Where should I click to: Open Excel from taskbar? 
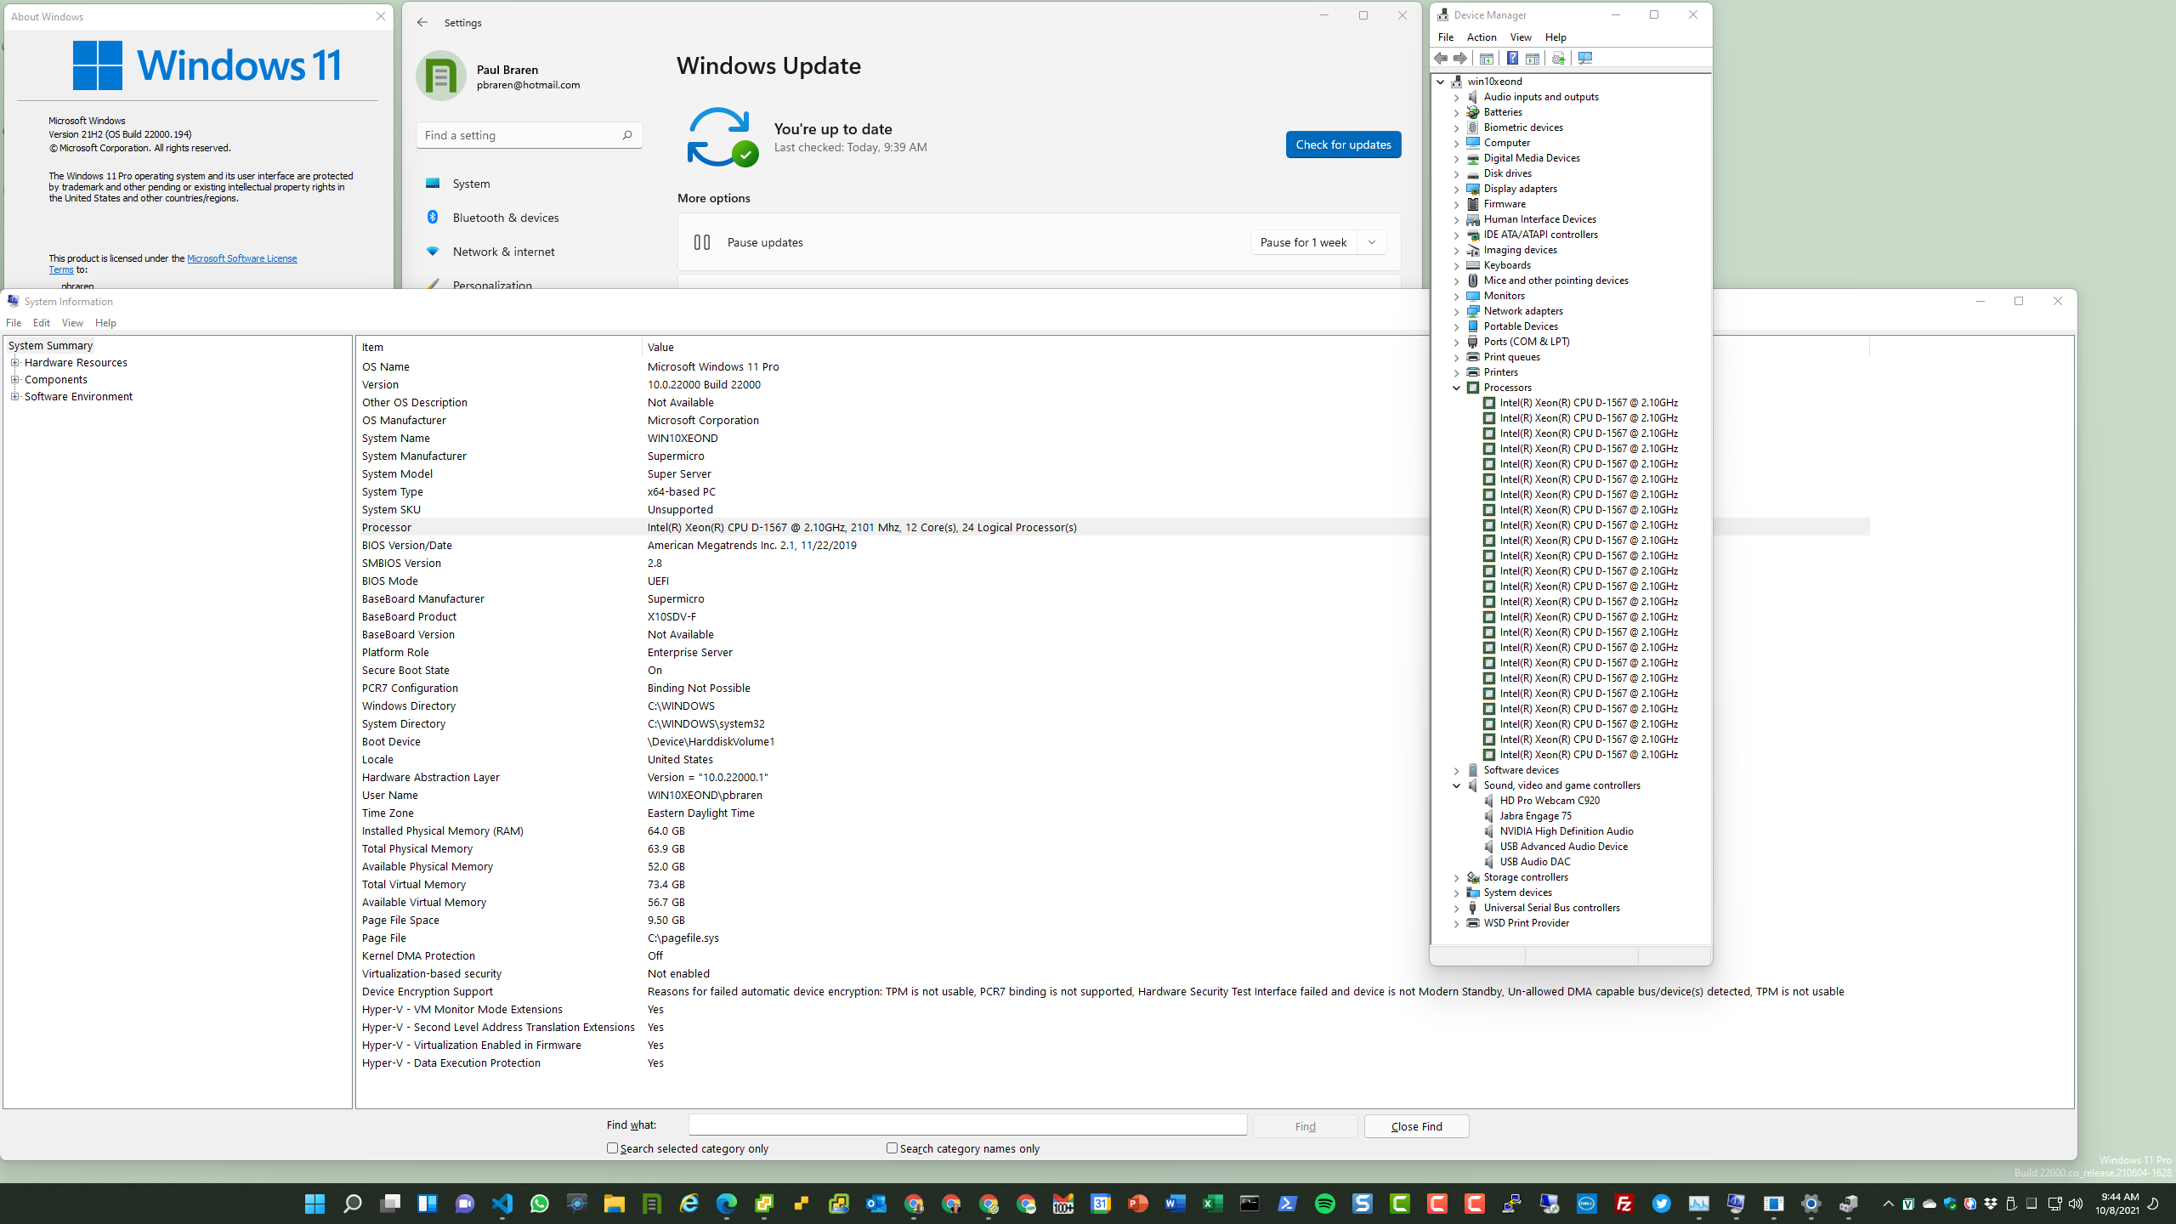[1213, 1204]
